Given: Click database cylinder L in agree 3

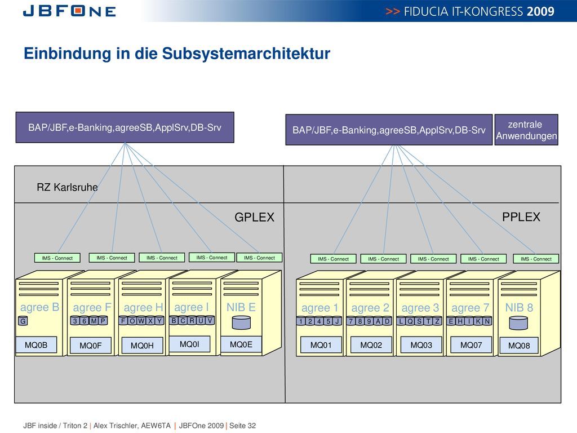Looking at the screenshot, I should click(x=401, y=321).
